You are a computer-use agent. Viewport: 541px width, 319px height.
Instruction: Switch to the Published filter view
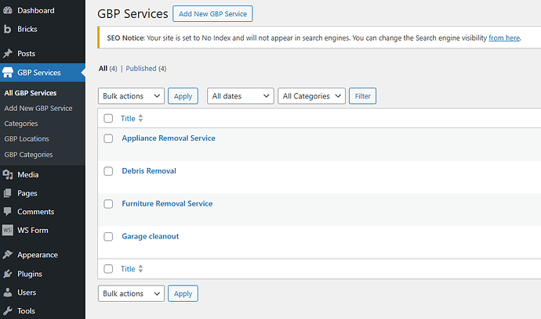click(145, 69)
